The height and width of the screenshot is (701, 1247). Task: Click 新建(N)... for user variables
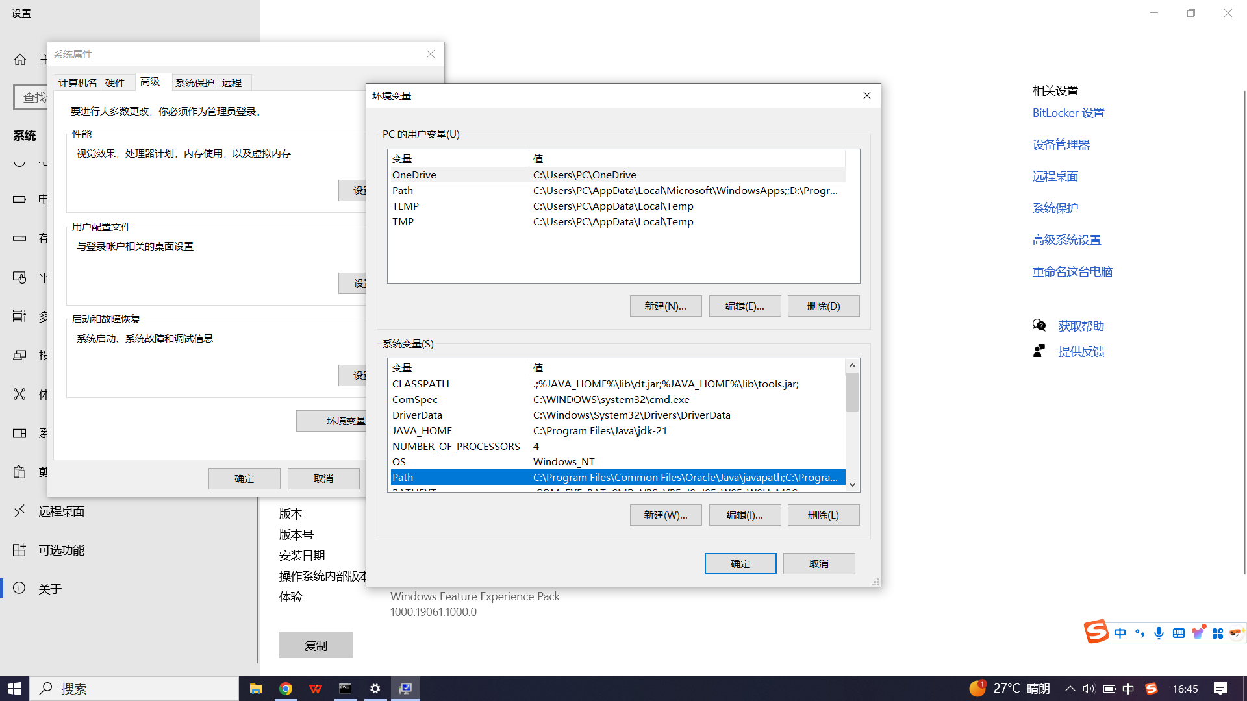tap(665, 306)
